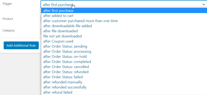
Task: Choose 'after Order Status: failed'
Action: pyautogui.click(x=124, y=77)
